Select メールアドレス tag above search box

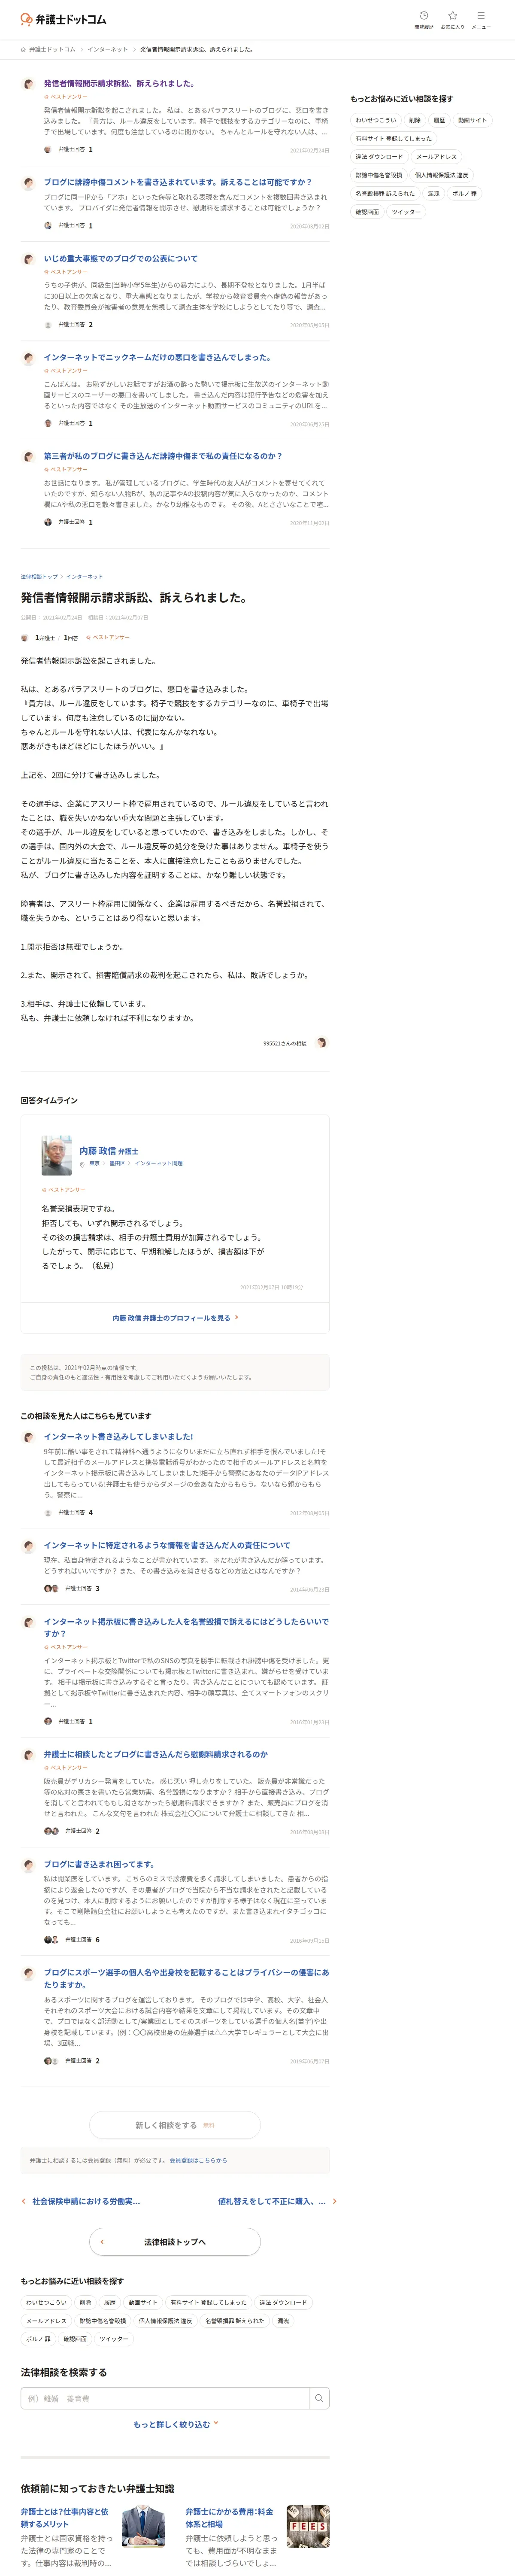click(46, 2321)
